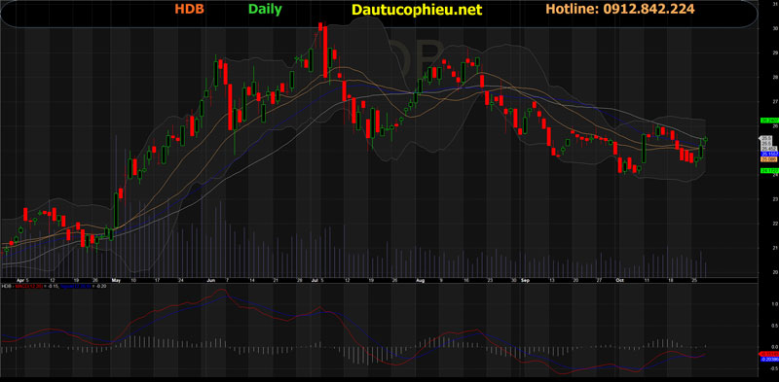The image size is (779, 382).
Task: Click the orange moving average value tag on price axis
Action: [768, 159]
